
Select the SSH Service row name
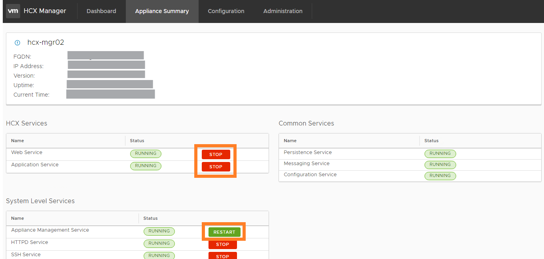coord(26,255)
